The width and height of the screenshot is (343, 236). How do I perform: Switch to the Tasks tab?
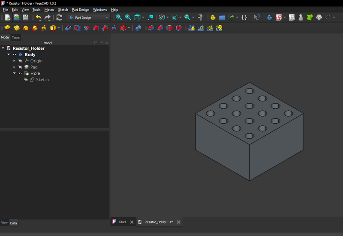pyautogui.click(x=15, y=38)
